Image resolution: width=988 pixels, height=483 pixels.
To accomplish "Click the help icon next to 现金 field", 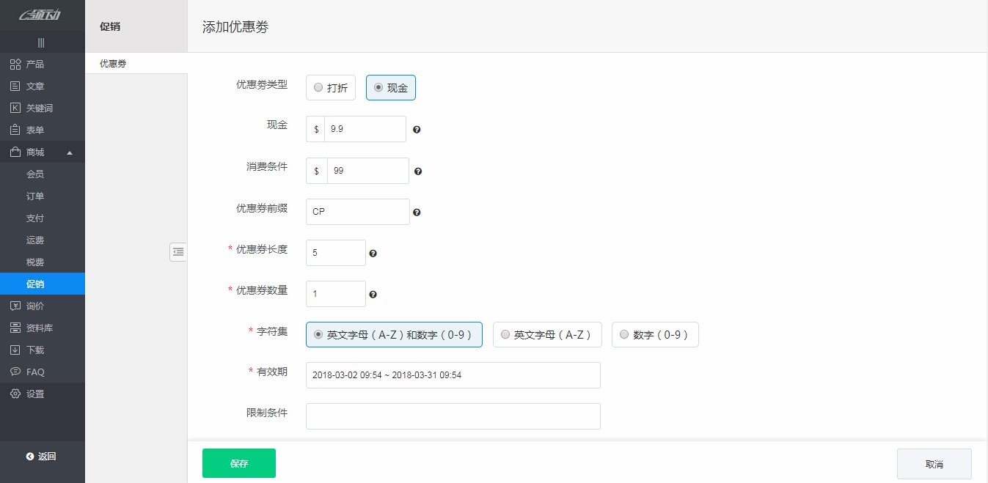I will (417, 129).
